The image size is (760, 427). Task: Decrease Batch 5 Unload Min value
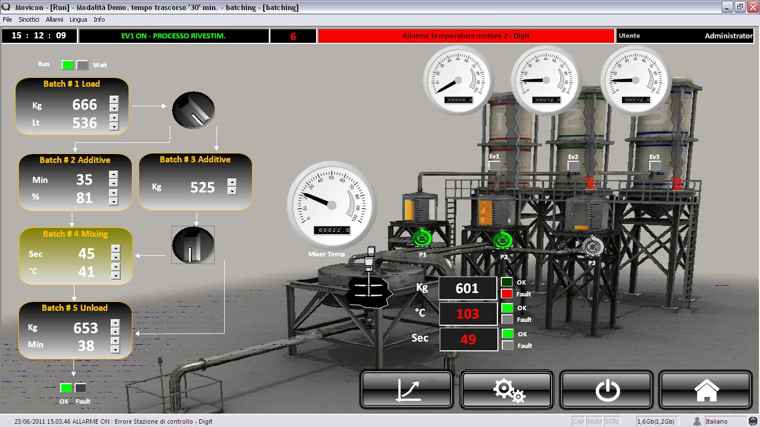pyautogui.click(x=115, y=350)
